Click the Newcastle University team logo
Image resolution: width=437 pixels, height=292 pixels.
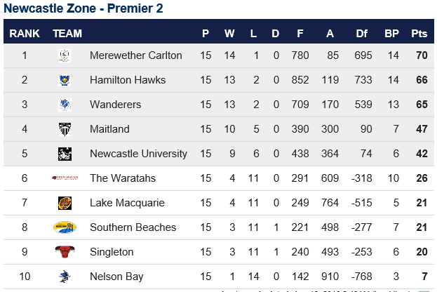(65, 154)
